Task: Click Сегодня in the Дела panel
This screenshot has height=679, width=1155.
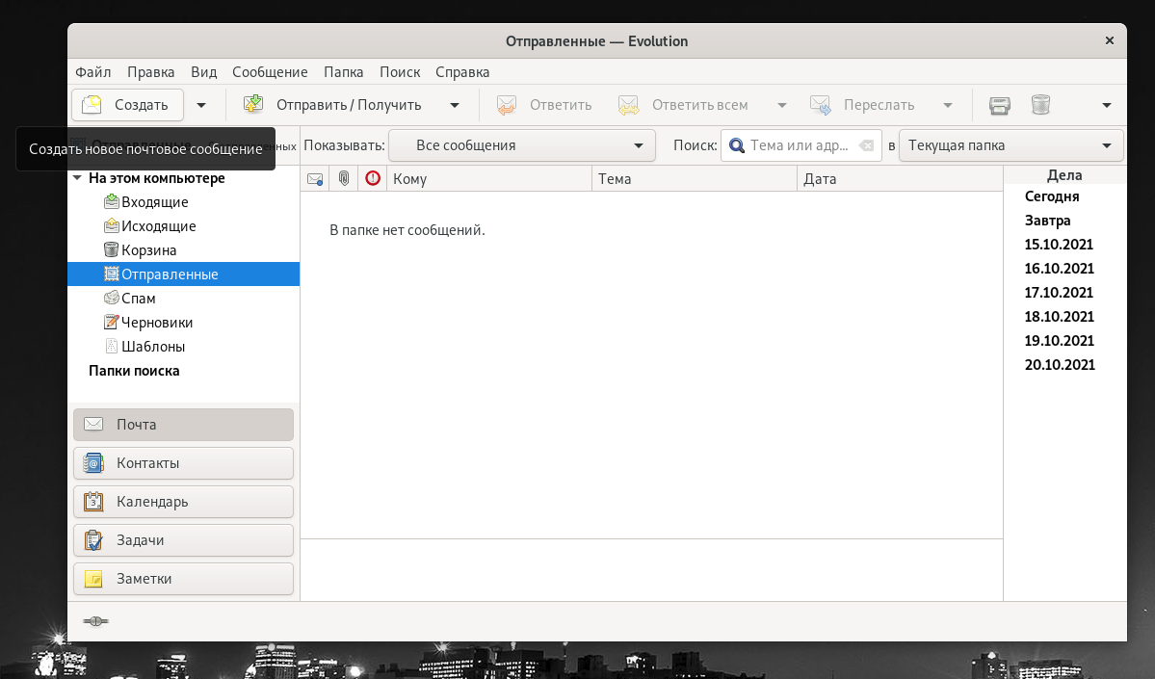Action: 1052,196
